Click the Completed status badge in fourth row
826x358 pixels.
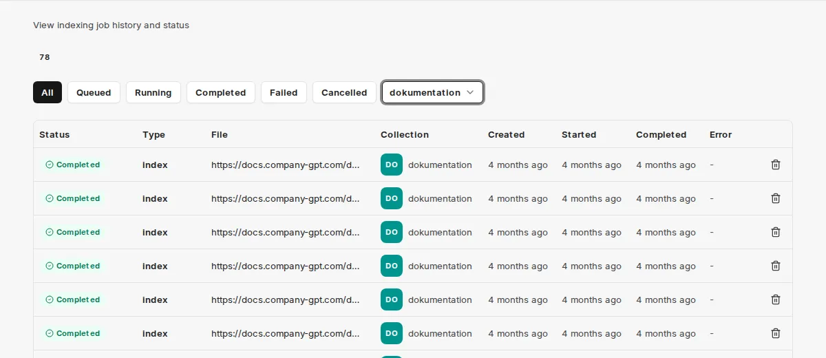[72, 266]
